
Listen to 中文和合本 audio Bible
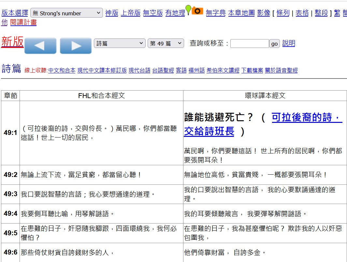[x=62, y=70]
